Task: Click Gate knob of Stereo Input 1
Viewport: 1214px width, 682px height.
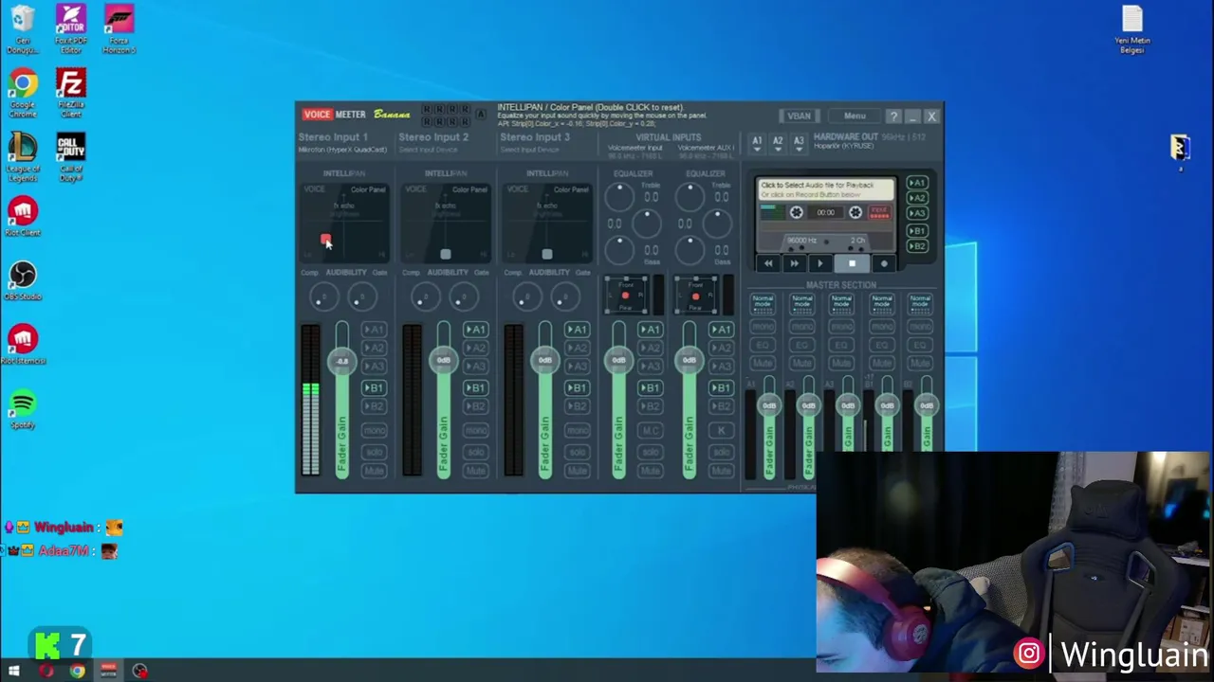Action: (361, 298)
